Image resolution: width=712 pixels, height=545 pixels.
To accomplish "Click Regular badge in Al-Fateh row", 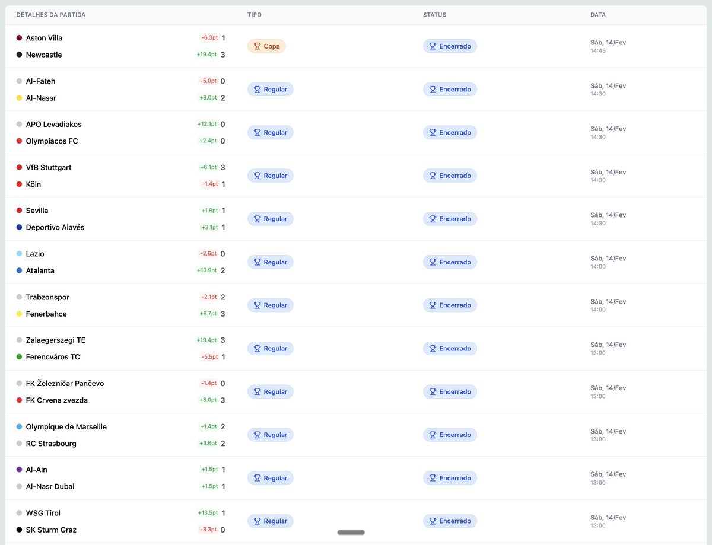I will [270, 90].
